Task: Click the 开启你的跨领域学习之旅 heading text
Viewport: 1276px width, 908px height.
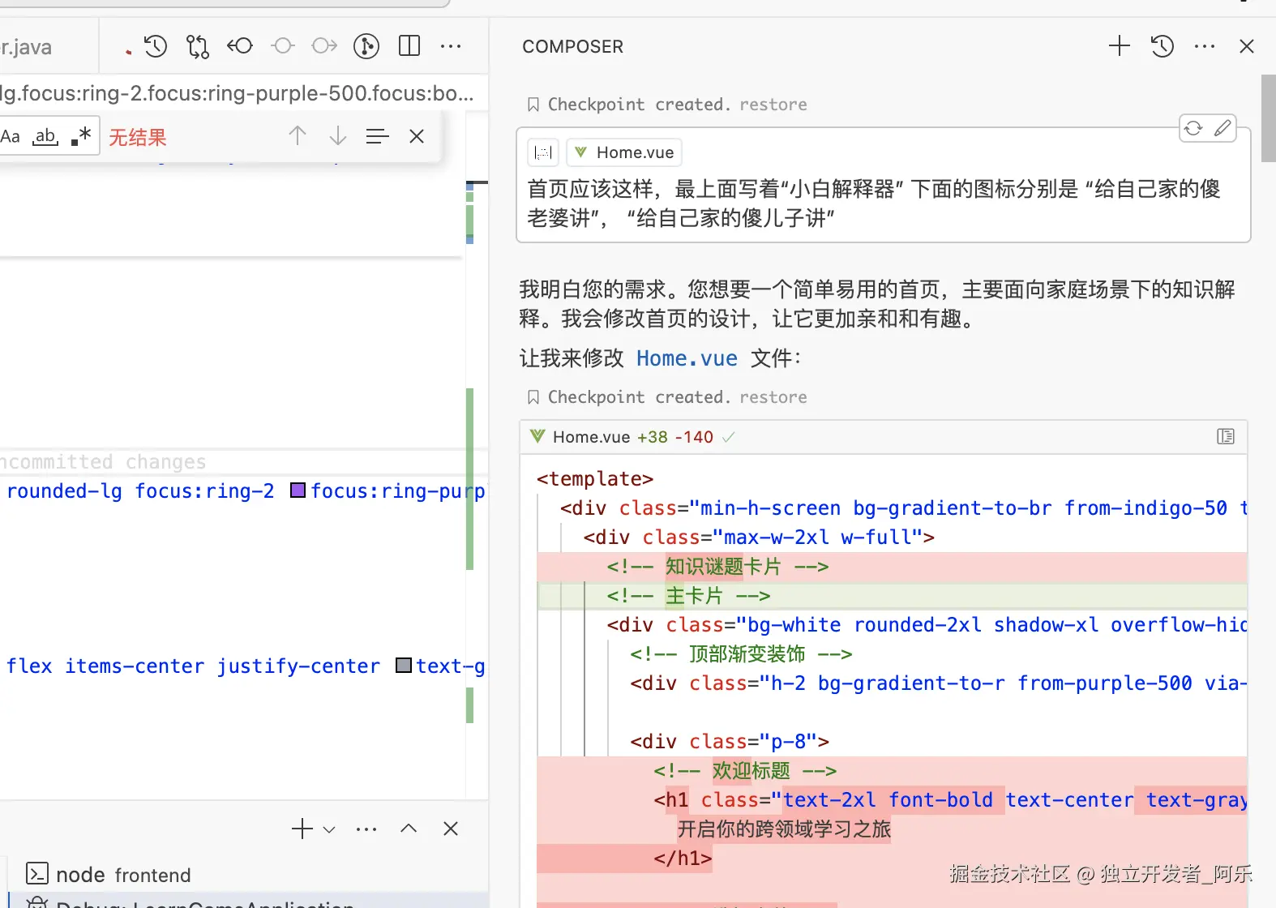Action: tap(784, 829)
